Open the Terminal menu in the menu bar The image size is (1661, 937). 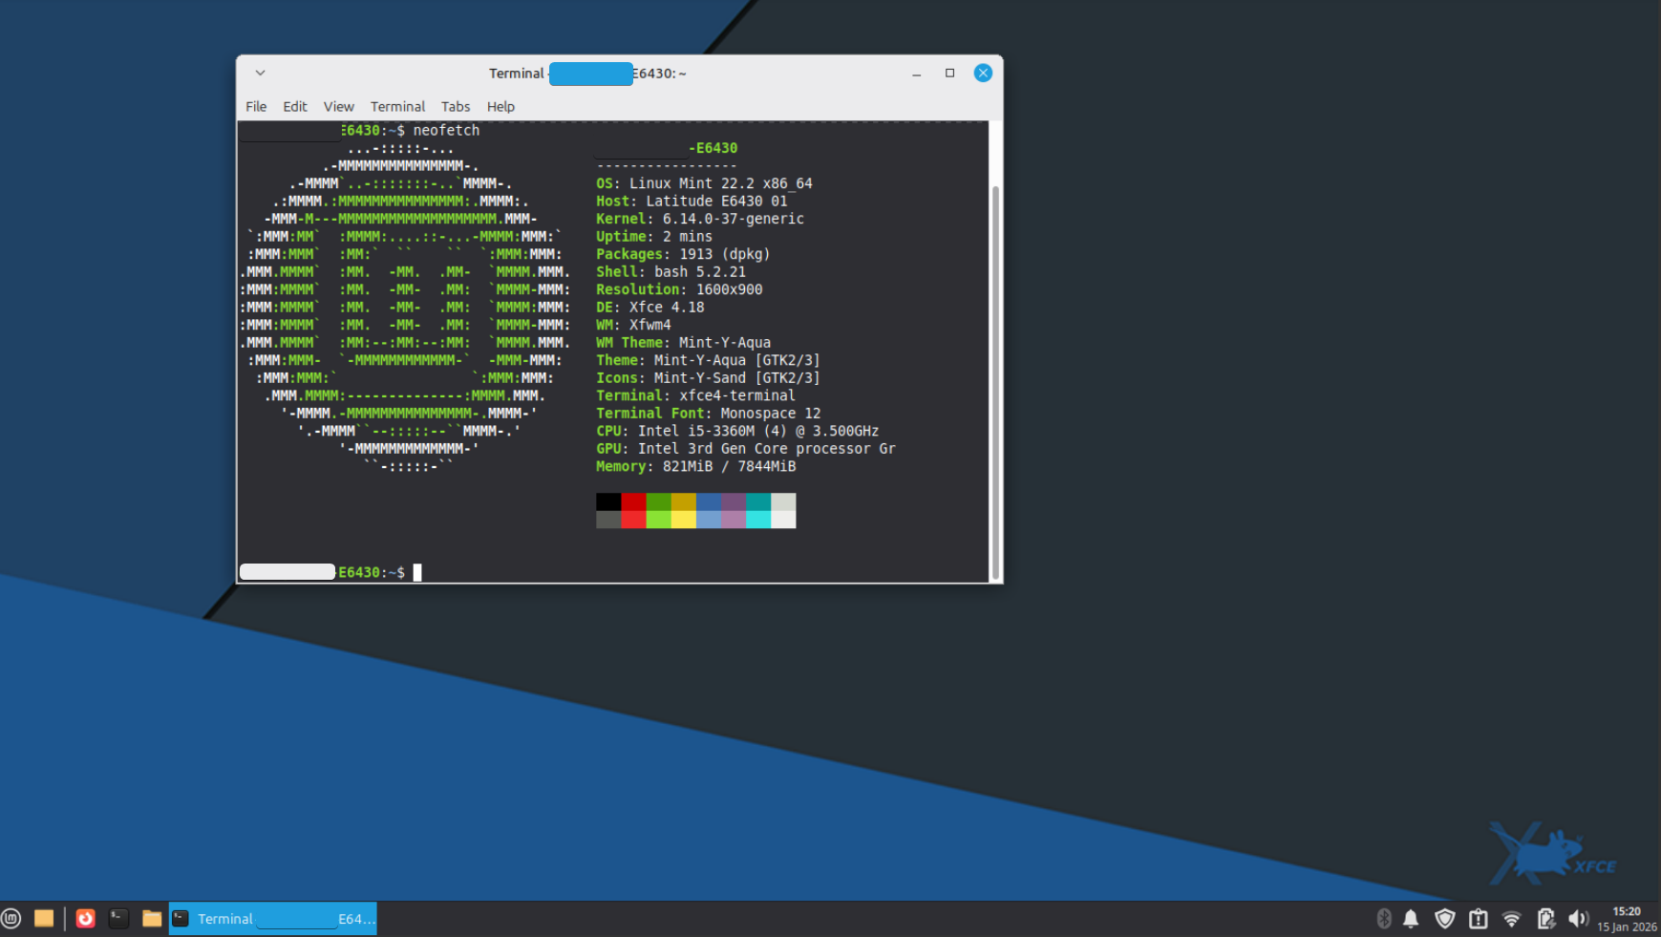[x=398, y=107]
